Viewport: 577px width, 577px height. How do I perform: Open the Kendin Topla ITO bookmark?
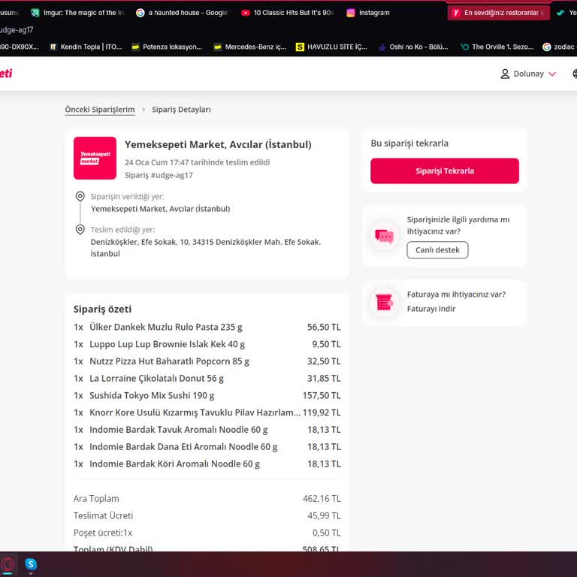[86, 47]
